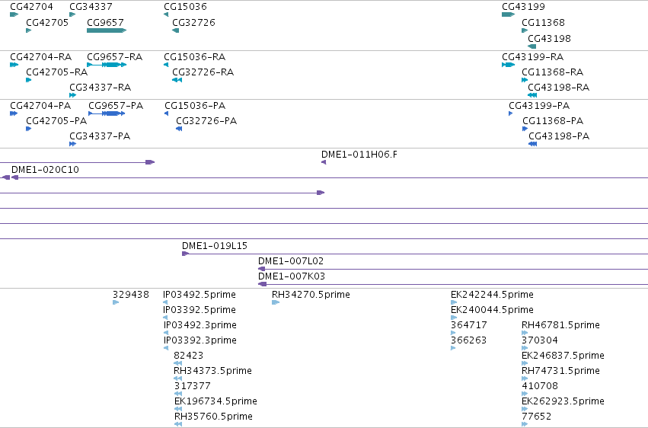Click the CG43199 gene arrow glyph

click(508, 14)
